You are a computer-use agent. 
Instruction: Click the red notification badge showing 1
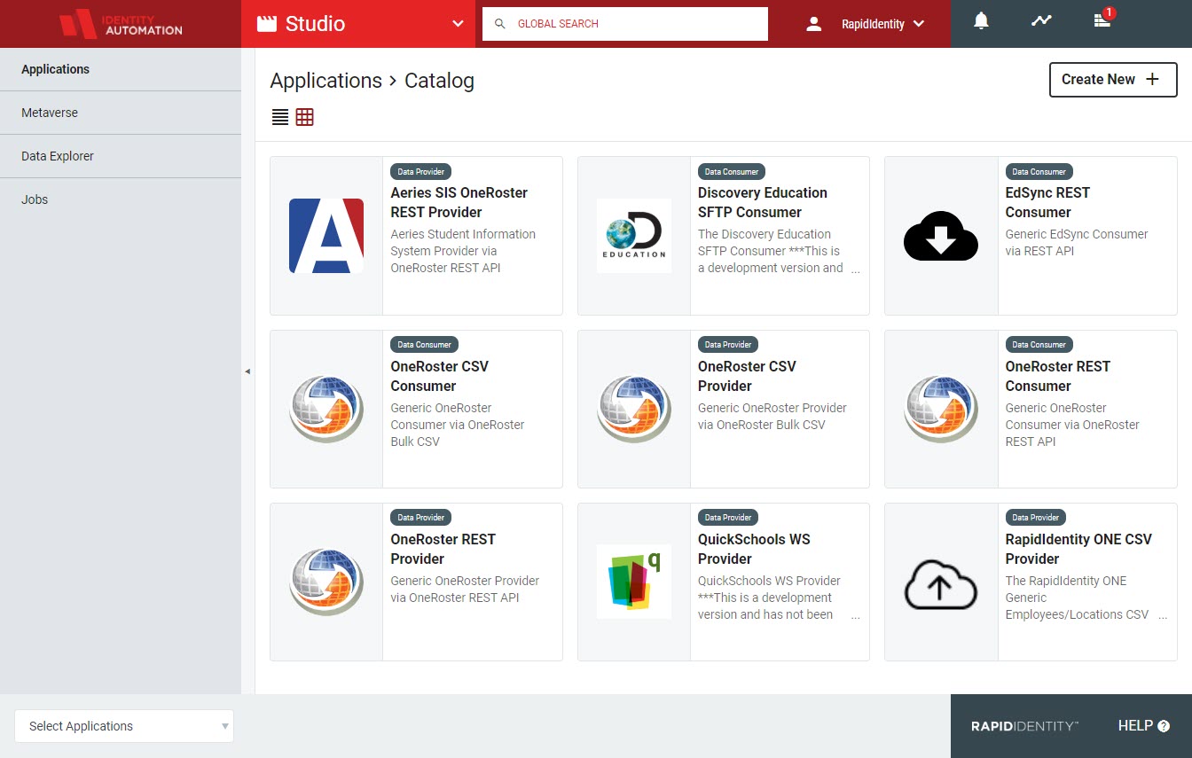(1110, 13)
